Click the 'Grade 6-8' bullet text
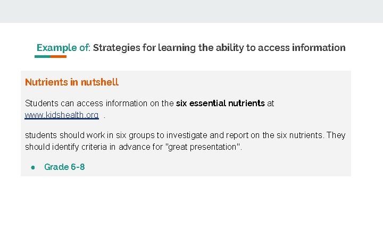Screen dimensions: 383x239 click(x=64, y=167)
